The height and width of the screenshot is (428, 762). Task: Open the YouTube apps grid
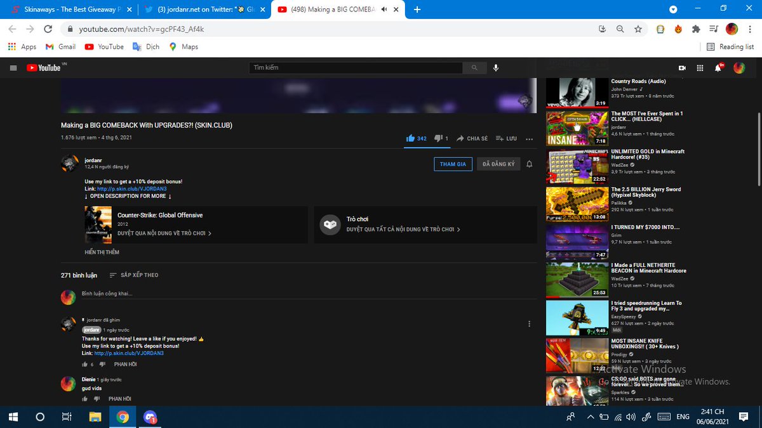pyautogui.click(x=700, y=68)
